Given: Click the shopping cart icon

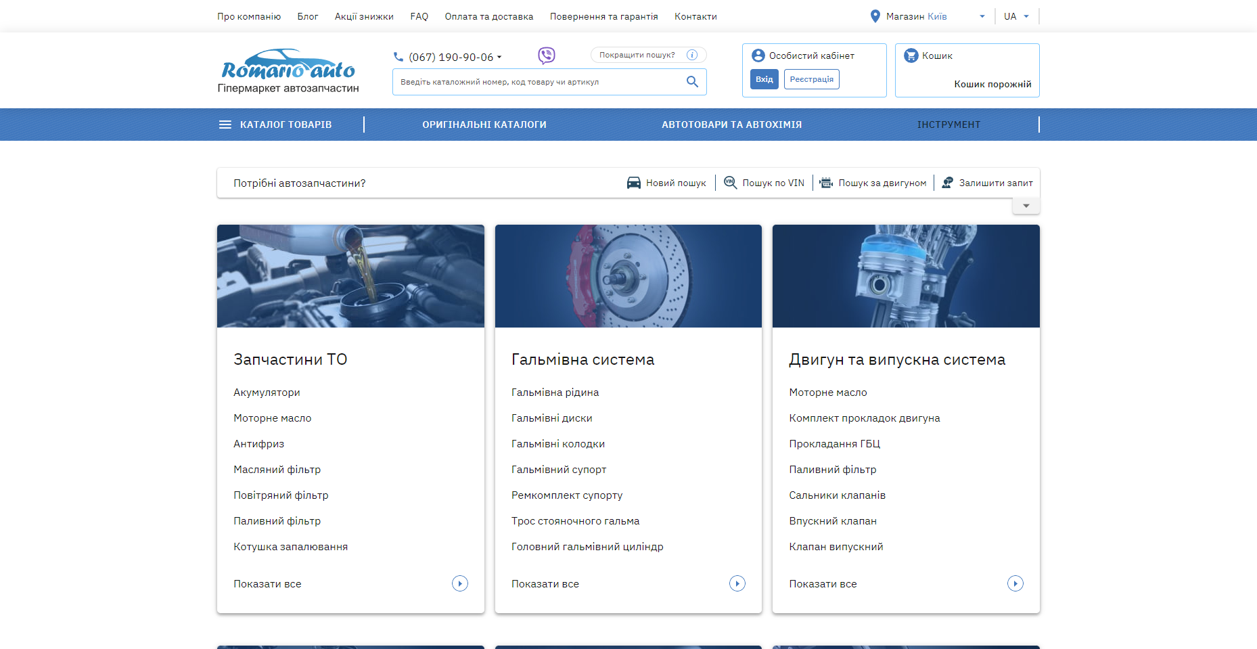Looking at the screenshot, I should click(x=911, y=55).
